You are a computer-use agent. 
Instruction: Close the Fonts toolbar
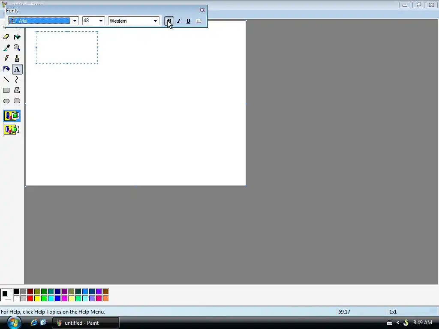point(202,10)
